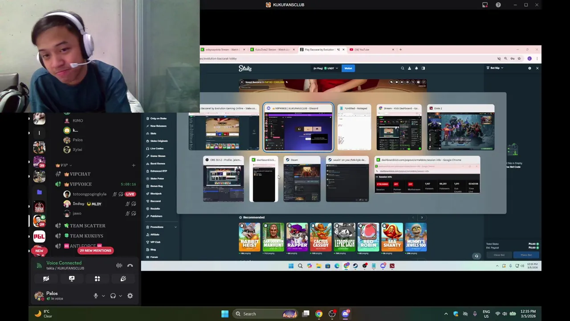This screenshot has width=570, height=321.
Task: Open the Stake notifications bell
Action: tap(416, 68)
